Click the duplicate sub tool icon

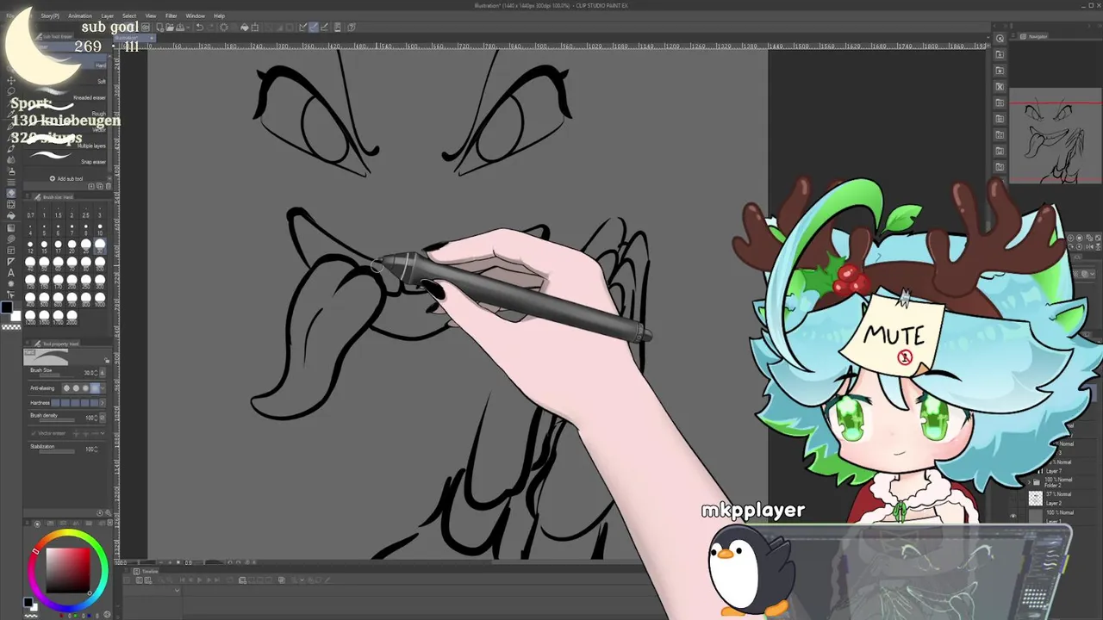pos(100,186)
